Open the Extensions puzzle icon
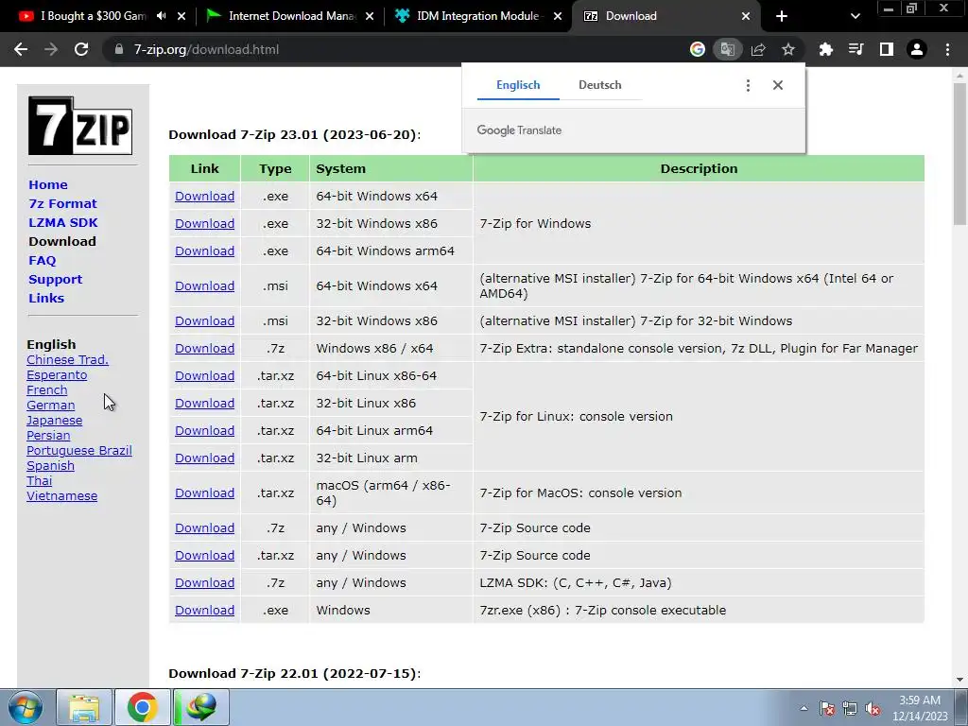This screenshot has height=726, width=968. [826, 49]
